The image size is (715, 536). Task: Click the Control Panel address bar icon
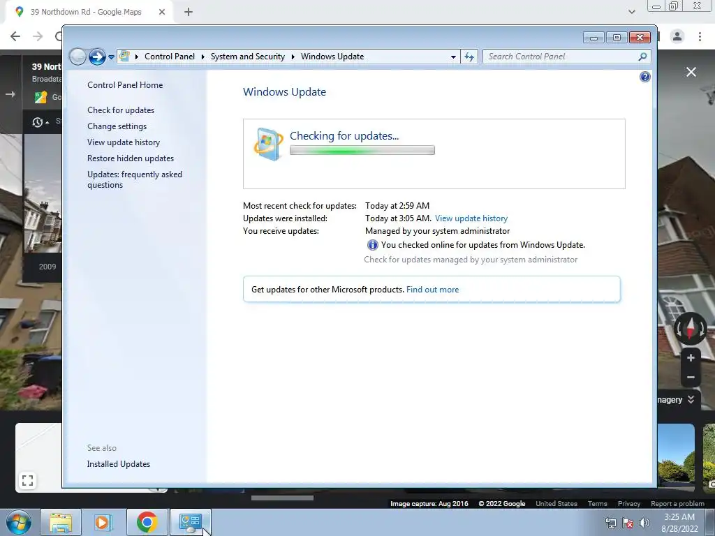pyautogui.click(x=124, y=56)
